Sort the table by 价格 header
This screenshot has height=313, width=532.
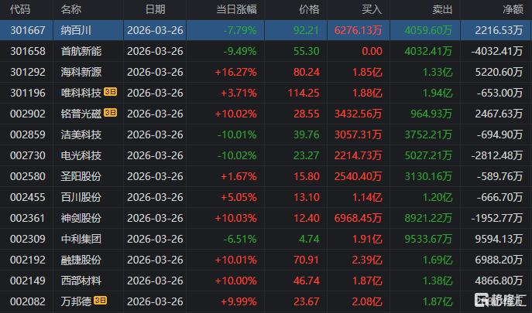pos(308,9)
